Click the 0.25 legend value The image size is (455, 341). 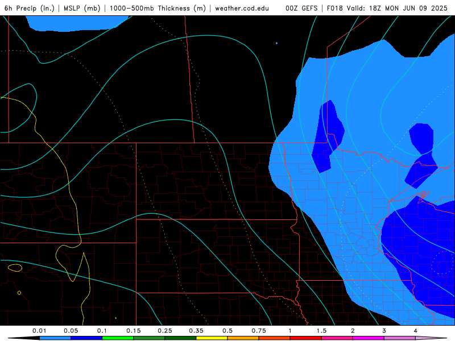pos(165,331)
